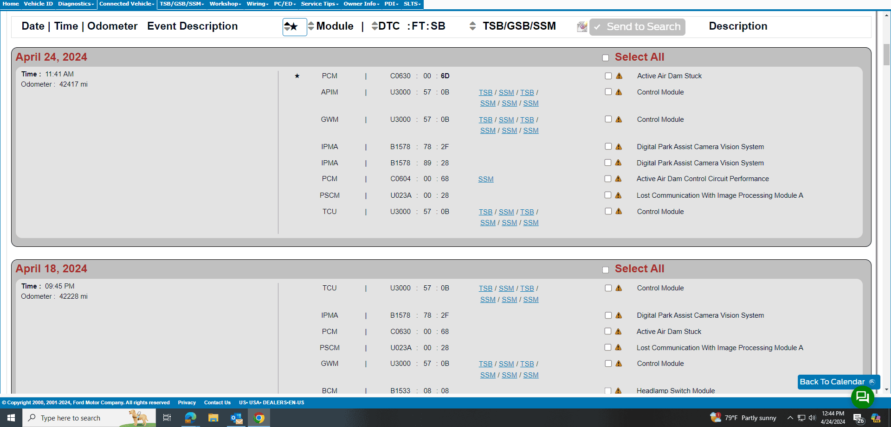
Task: Open Google Chrome from the taskbar
Action: [259, 418]
